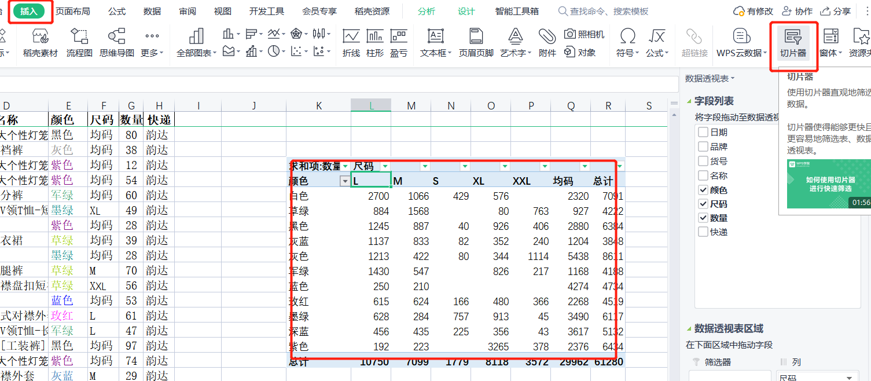The image size is (871, 381).
Task: Click the 照相机 camera tool
Action: 584,35
